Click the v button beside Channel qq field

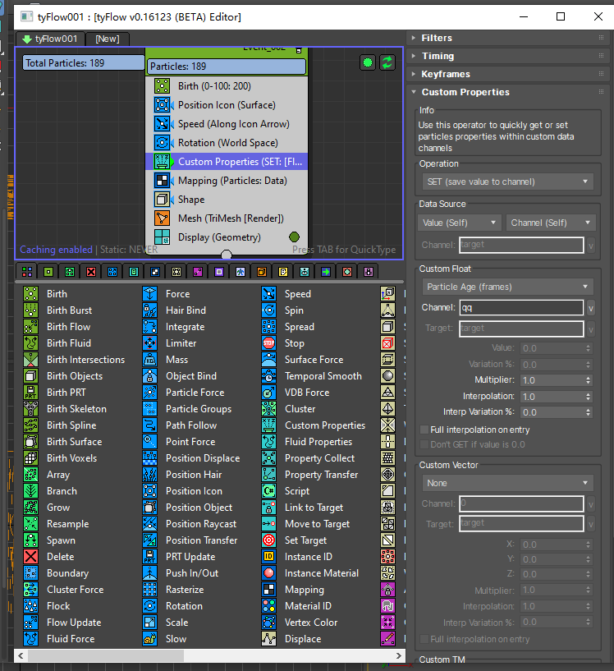coord(591,308)
